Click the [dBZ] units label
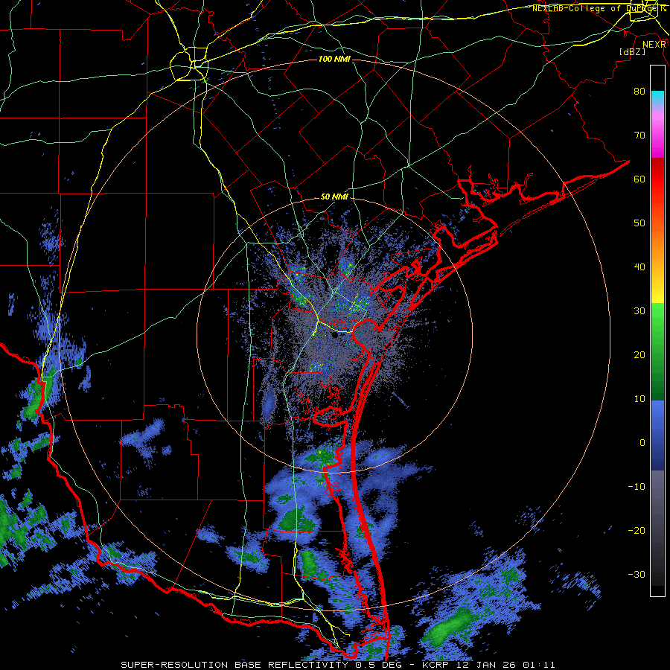Image resolution: width=670 pixels, height=670 pixels. [x=632, y=51]
